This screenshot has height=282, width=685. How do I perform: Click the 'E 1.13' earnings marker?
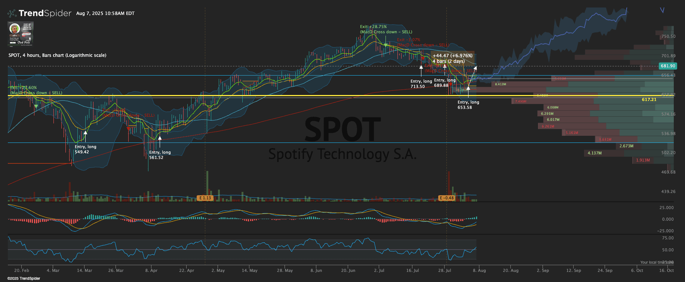click(205, 198)
